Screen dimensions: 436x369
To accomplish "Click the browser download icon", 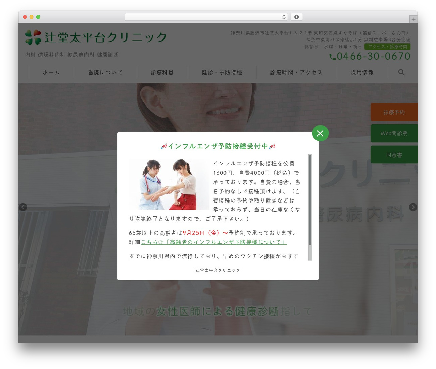I will click(296, 17).
